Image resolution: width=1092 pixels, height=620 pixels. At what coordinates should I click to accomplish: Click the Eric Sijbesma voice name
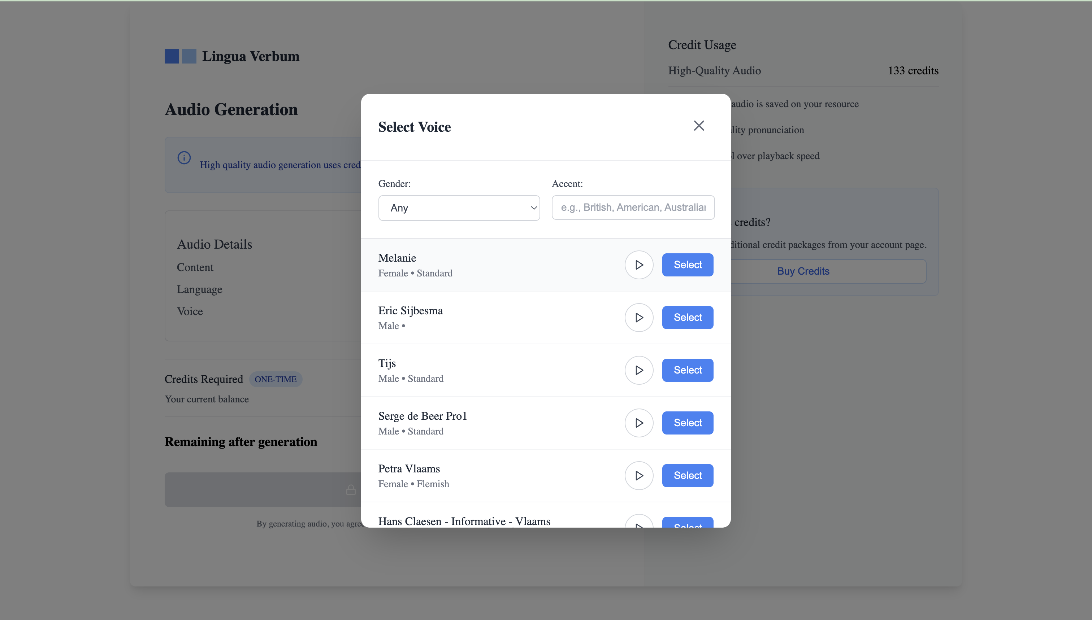pyautogui.click(x=410, y=311)
